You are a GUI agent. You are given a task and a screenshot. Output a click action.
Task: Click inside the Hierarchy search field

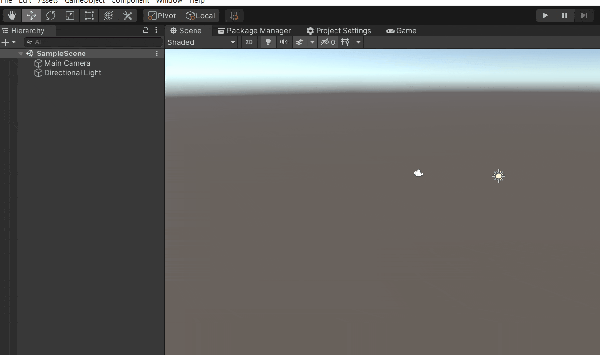93,42
